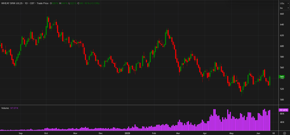The image size is (290, 135).
Task: Click the 660 level on the price axis
Action: point(282,14)
